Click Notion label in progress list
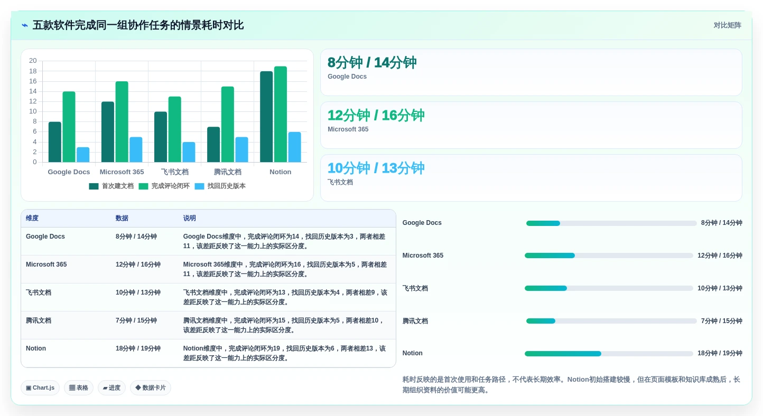763x416 pixels. coord(413,353)
